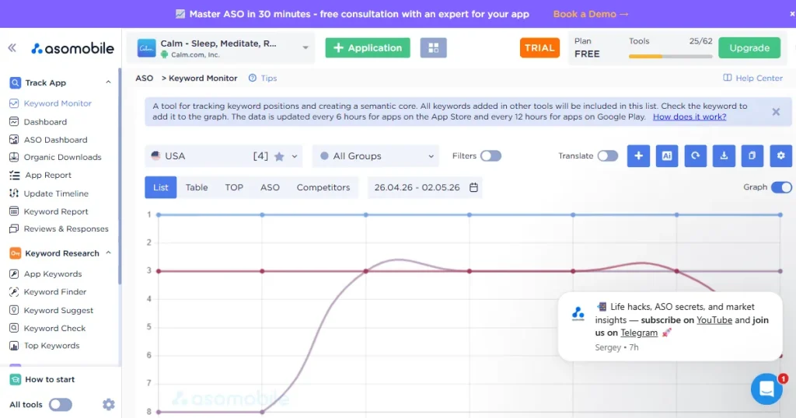Click the Reviews & Responses icon

(x=14, y=228)
